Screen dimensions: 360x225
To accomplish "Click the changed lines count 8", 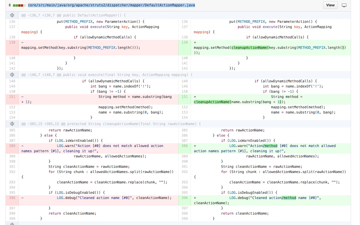I will 10,5.
